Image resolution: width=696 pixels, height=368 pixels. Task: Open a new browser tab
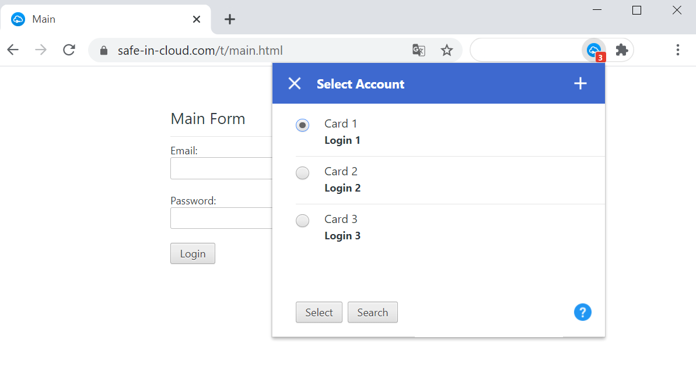[229, 19]
